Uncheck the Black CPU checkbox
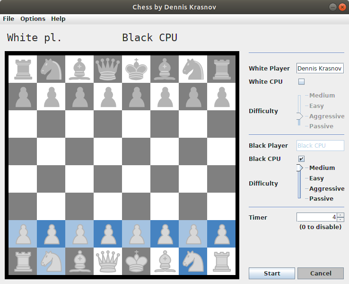This screenshot has height=284, width=349. coord(301,159)
